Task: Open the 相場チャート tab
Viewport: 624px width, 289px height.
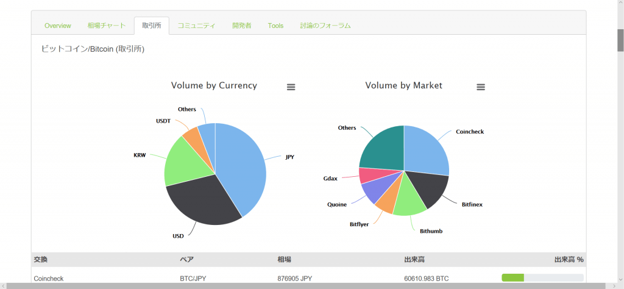Action: (x=107, y=26)
